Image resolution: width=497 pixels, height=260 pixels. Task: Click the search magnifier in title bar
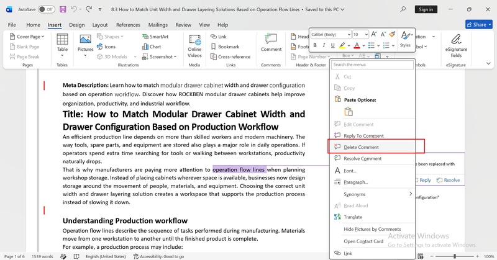[x=403, y=9]
